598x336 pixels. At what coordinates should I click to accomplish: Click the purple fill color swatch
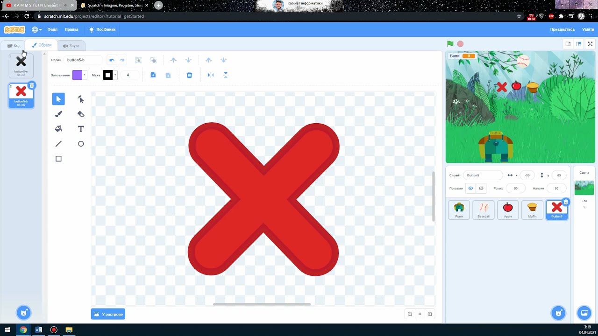click(77, 75)
